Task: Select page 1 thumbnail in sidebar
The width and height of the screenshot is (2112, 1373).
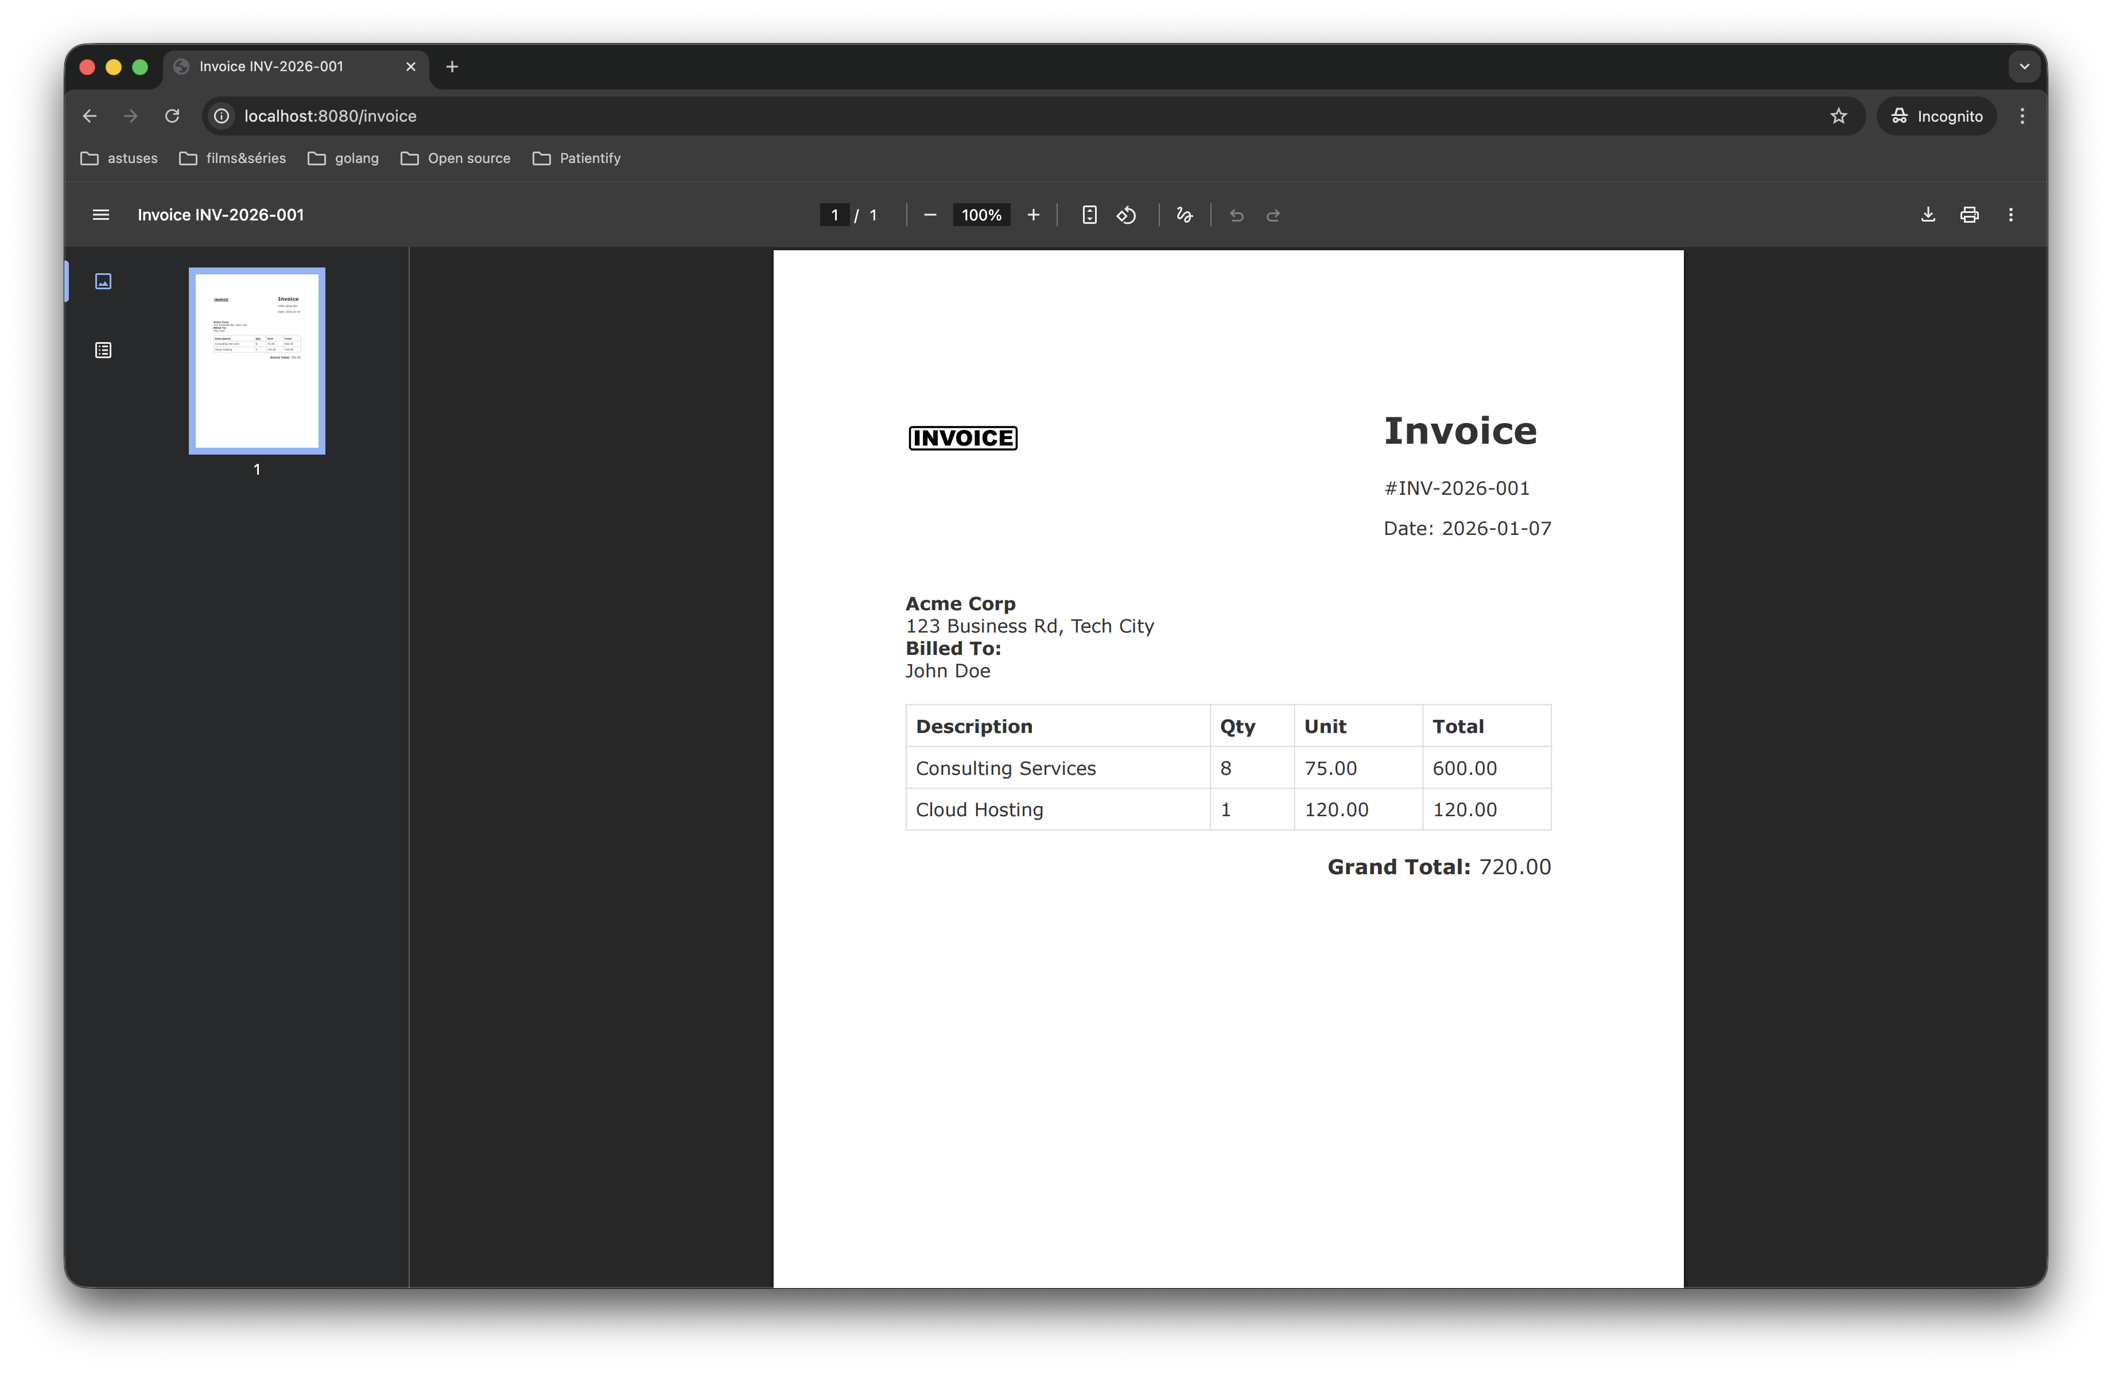Action: pos(257,360)
